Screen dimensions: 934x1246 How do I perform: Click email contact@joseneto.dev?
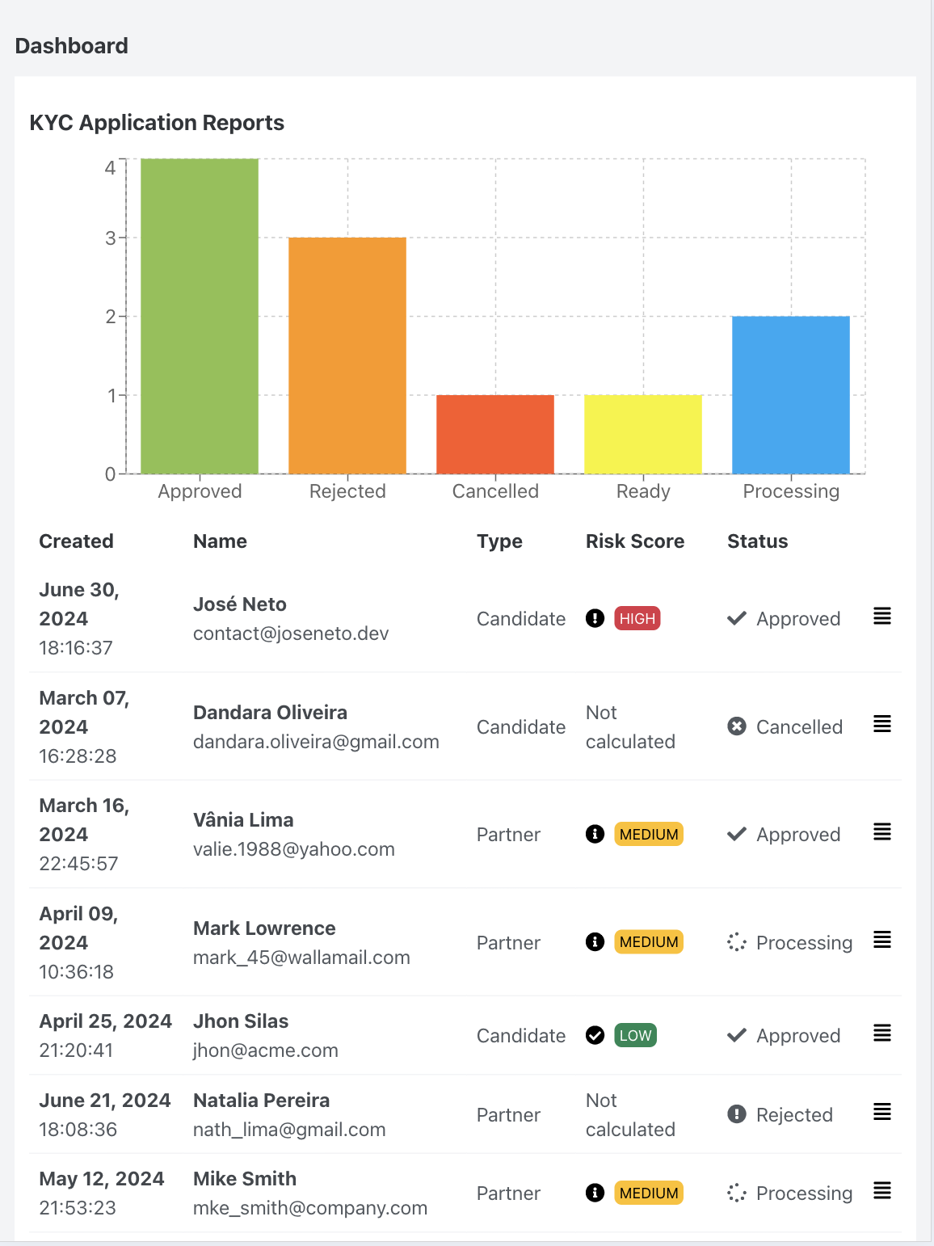coord(291,634)
